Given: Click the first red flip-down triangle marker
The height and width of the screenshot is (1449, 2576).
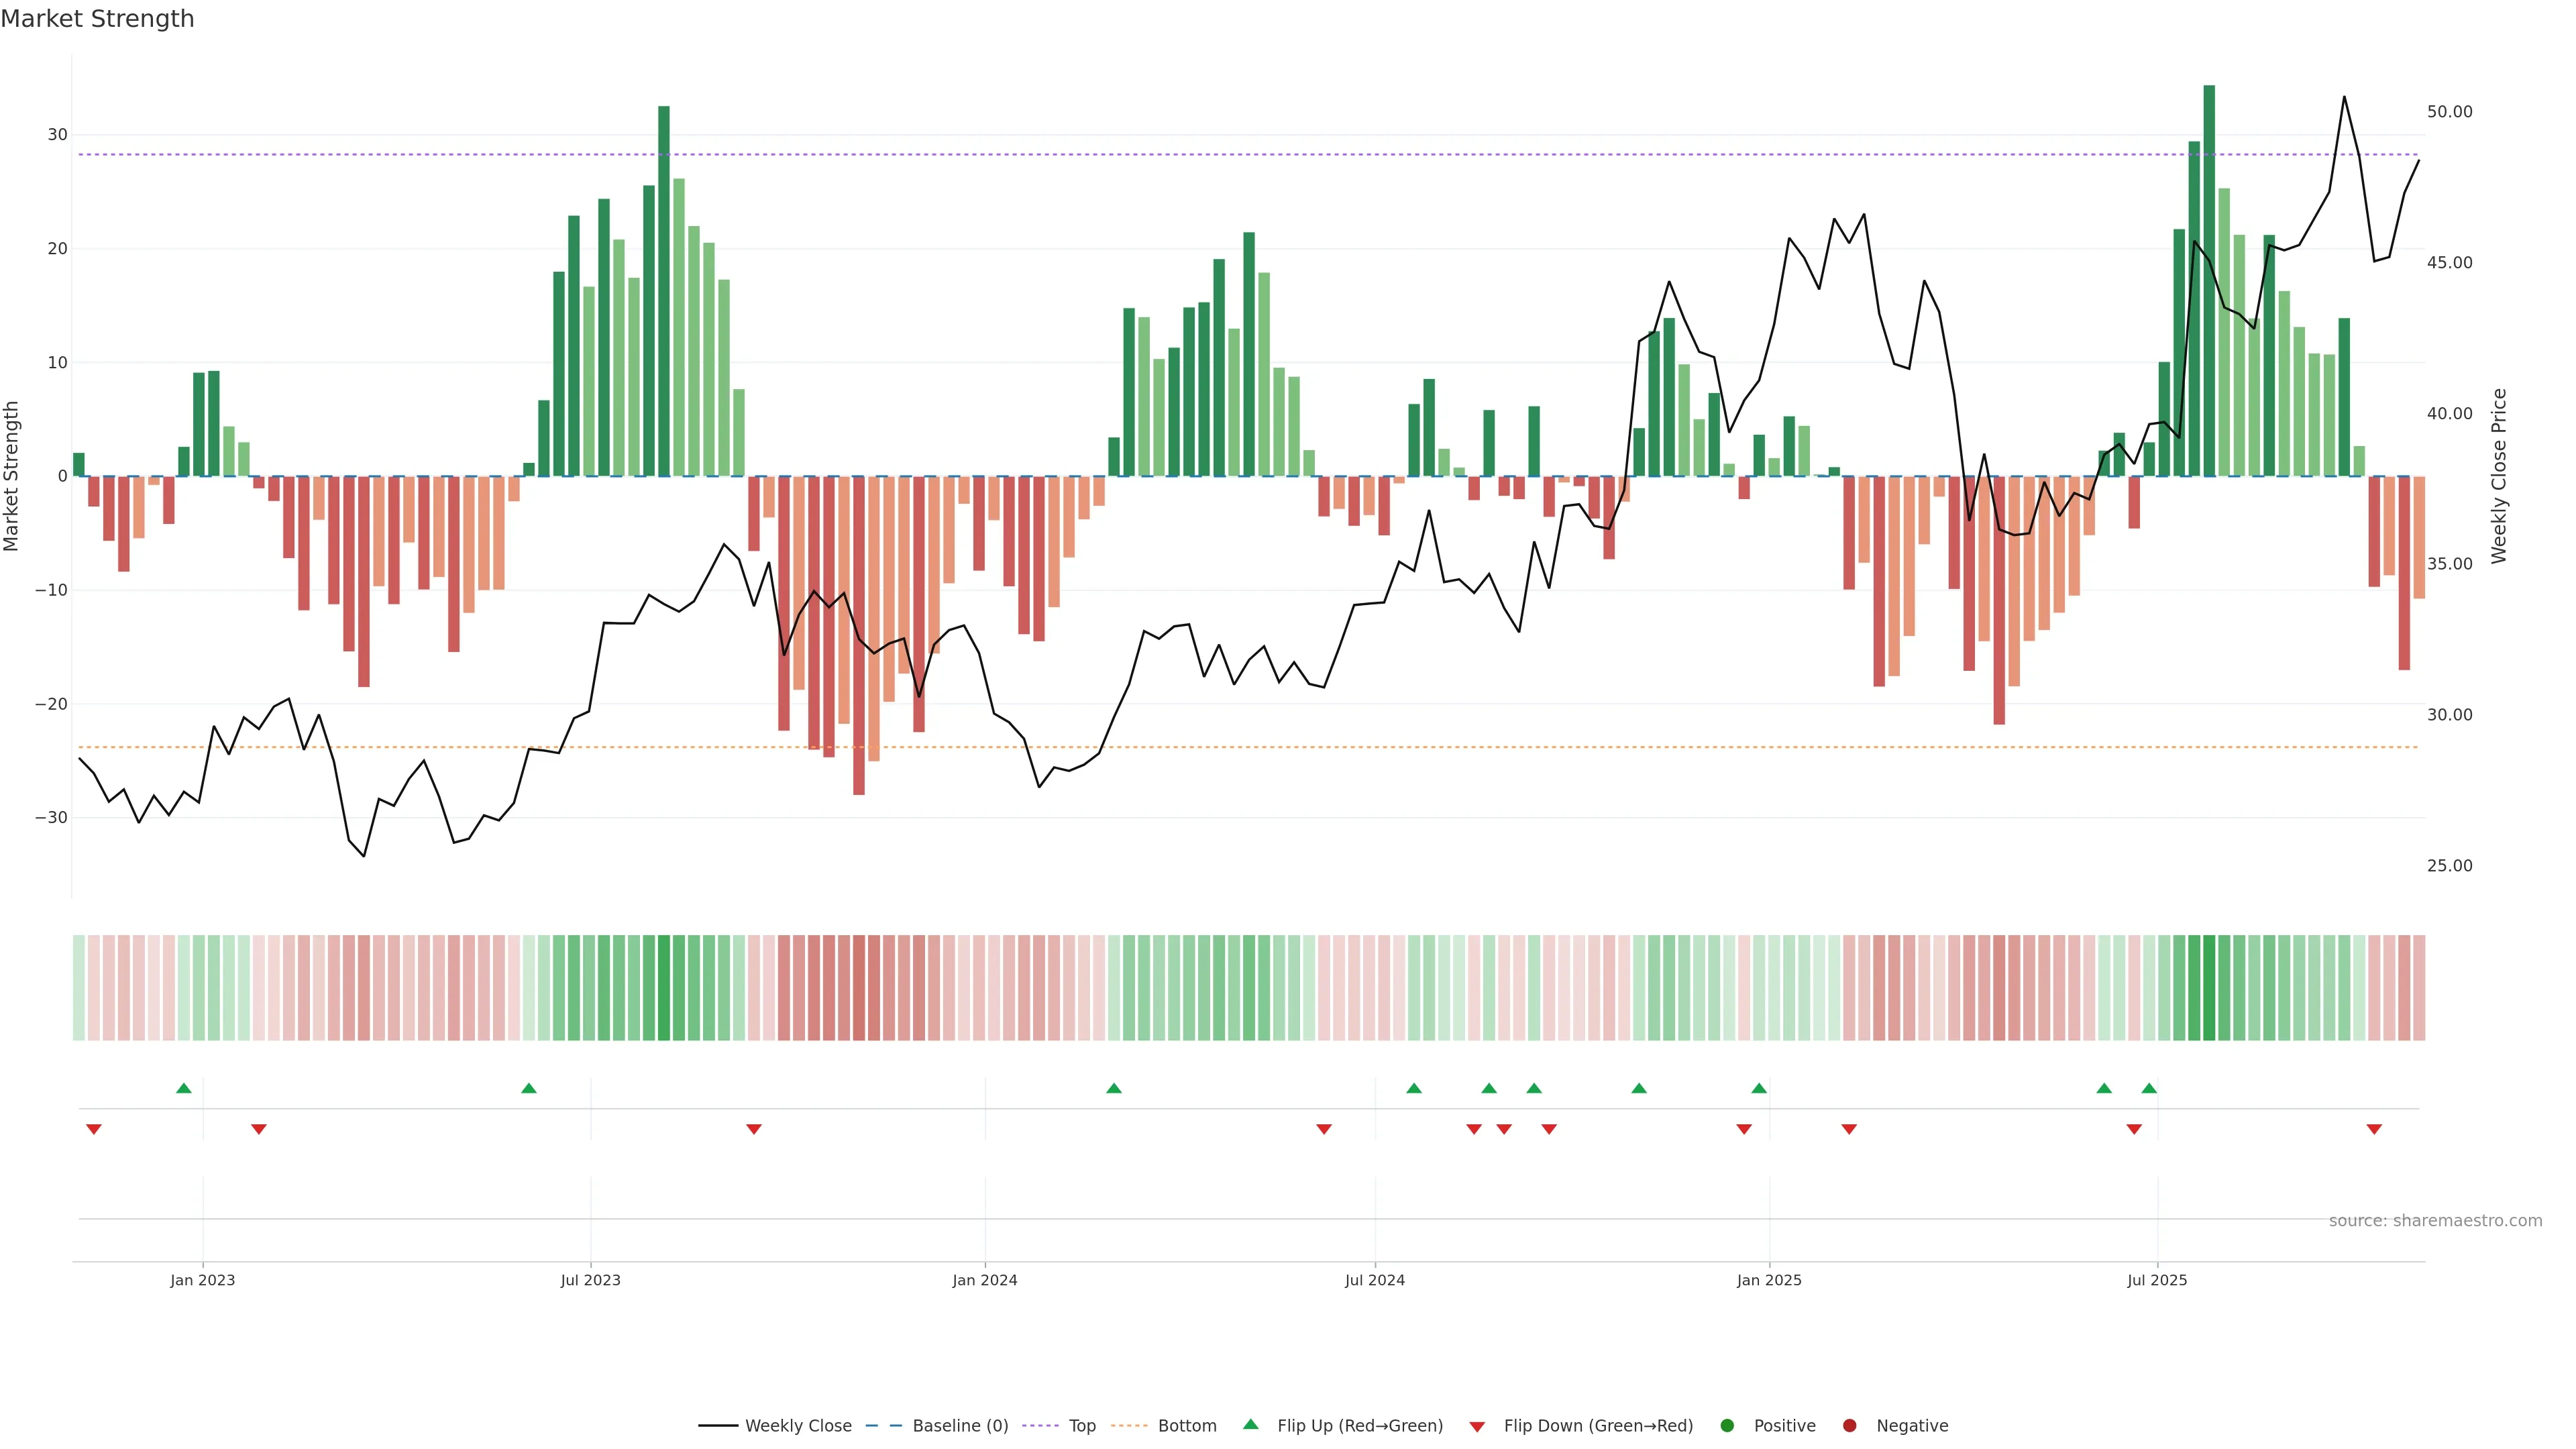Looking at the screenshot, I should click(94, 1129).
